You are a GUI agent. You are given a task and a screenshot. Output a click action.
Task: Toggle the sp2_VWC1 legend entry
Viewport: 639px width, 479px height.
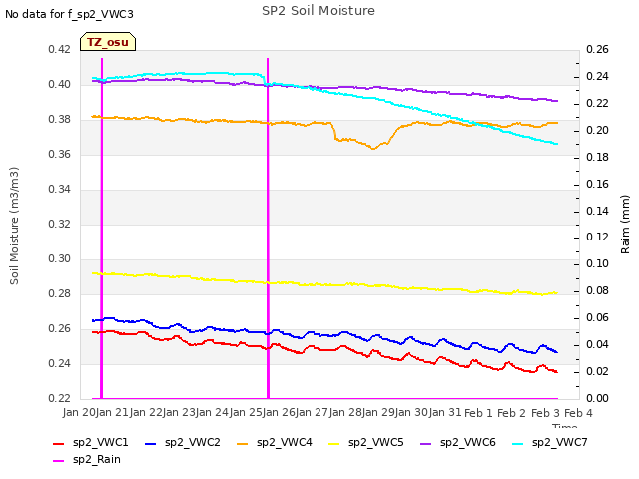pos(91,442)
